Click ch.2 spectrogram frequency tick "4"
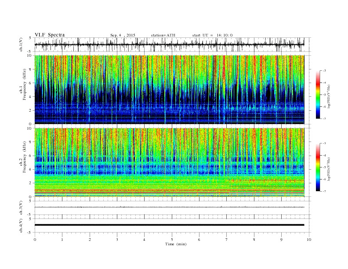This screenshot has height=269, width=348. click(x=31, y=170)
